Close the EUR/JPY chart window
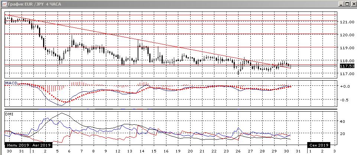357x155 pixels. coord(353,4)
